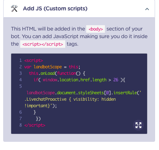Click the styleSheets[0] index reference

click(x=94, y=93)
